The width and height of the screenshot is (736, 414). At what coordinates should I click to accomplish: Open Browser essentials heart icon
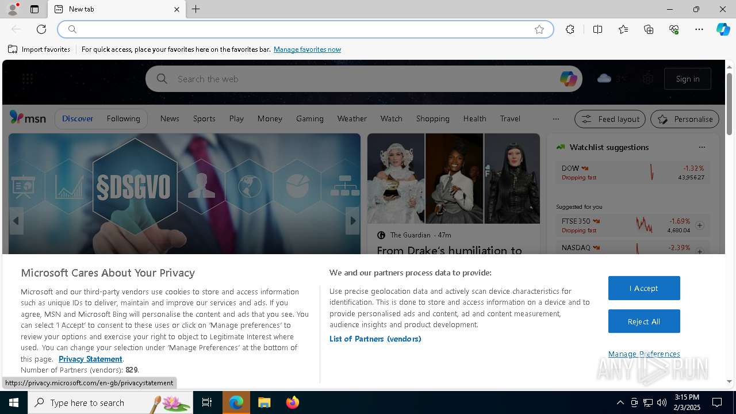click(x=674, y=29)
